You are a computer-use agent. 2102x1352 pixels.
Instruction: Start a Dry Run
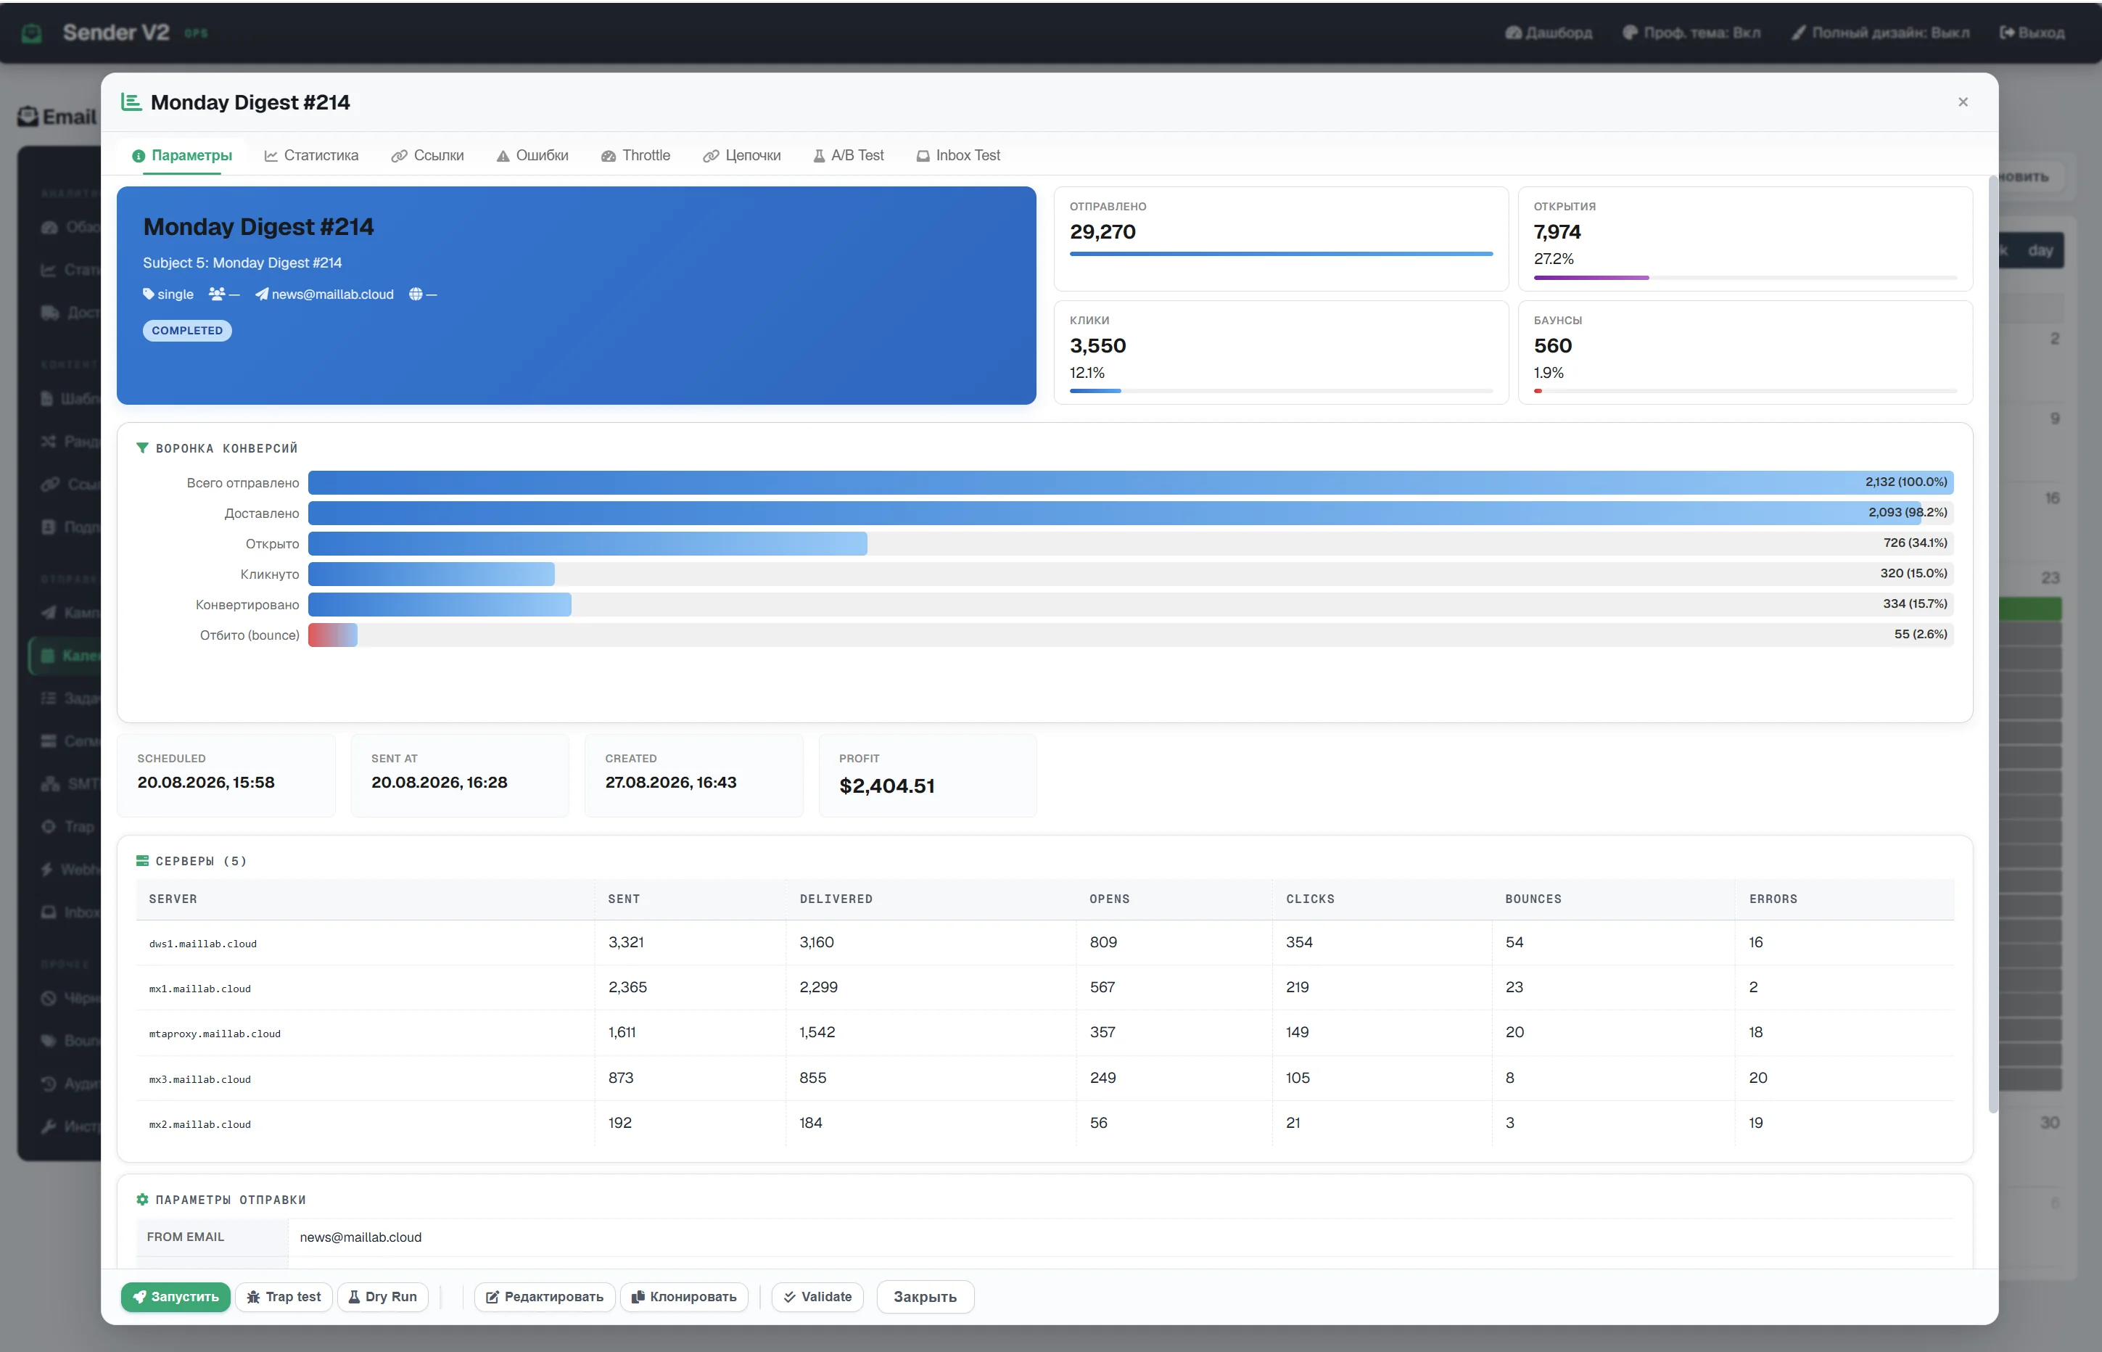[383, 1297]
